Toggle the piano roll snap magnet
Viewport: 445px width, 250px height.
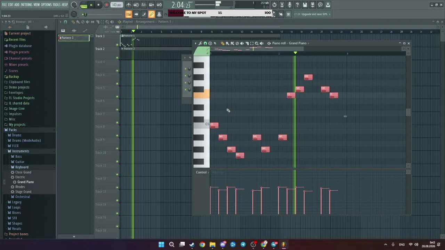coord(205,43)
